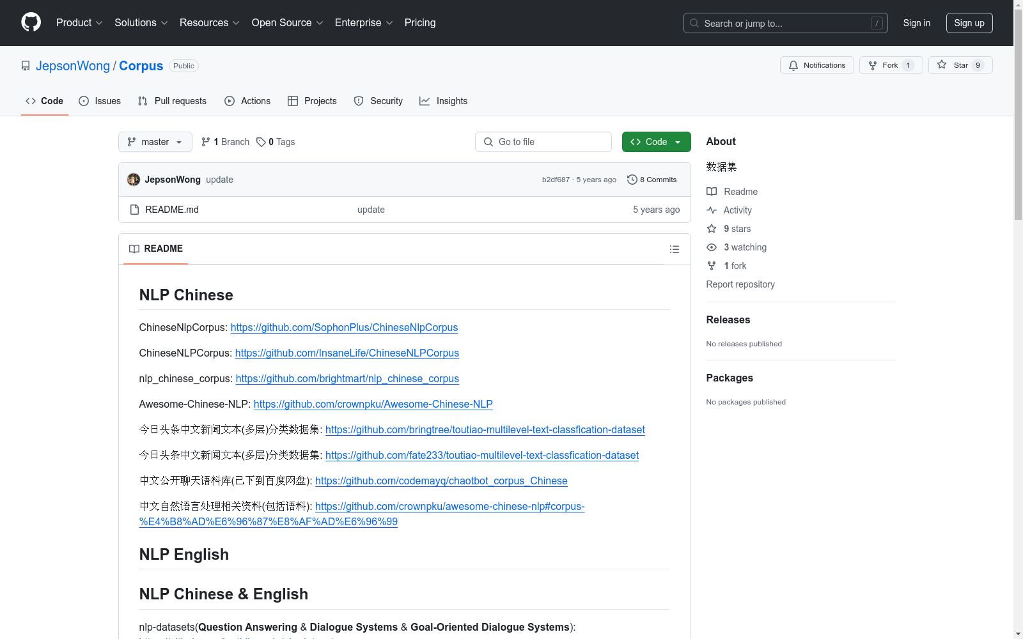Click the branch icon beside 1 Branch

point(206,142)
